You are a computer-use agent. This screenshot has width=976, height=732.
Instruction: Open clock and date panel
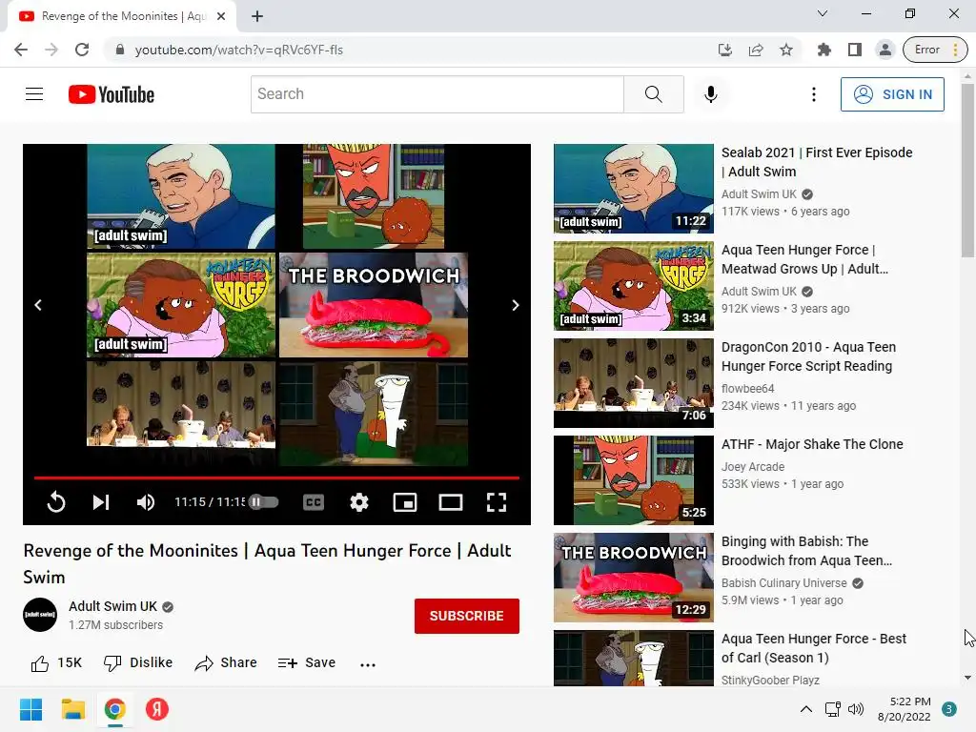(904, 709)
